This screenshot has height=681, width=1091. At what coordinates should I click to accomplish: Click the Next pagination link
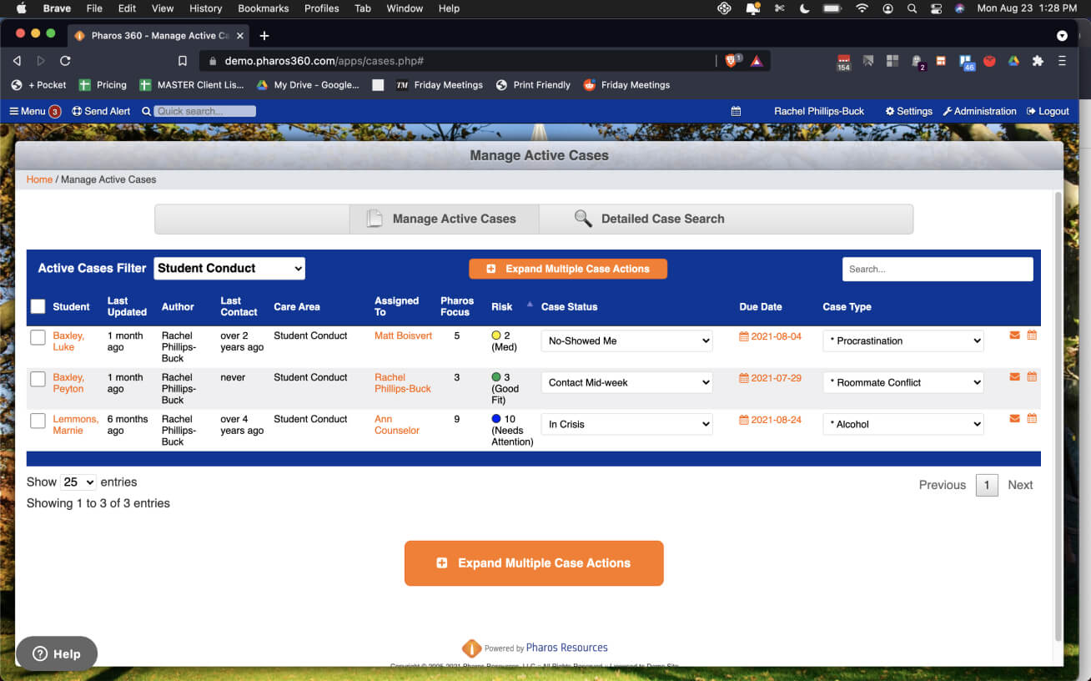1020,485
